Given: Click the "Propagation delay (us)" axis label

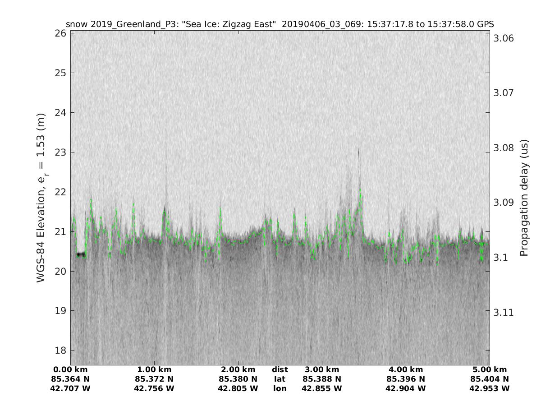Looking at the screenshot, I should point(523,198).
